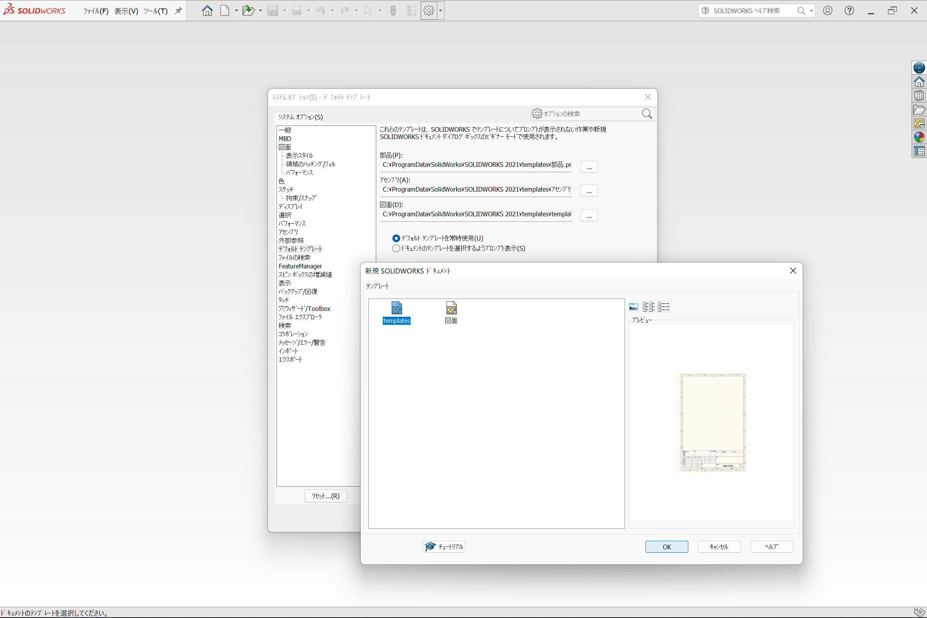Click the Open file folder icon
927x618 pixels.
(x=248, y=11)
